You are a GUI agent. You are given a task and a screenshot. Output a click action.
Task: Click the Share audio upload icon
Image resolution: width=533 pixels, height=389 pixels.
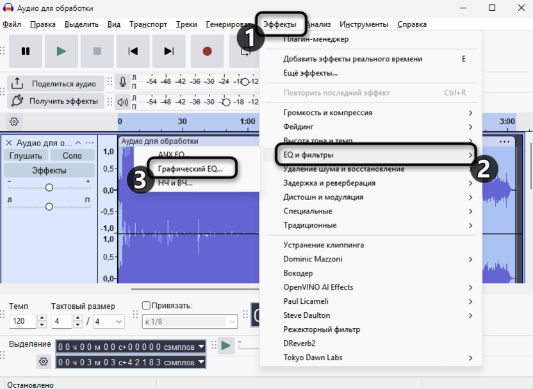pos(17,84)
